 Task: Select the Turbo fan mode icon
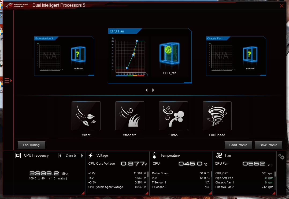(173, 116)
